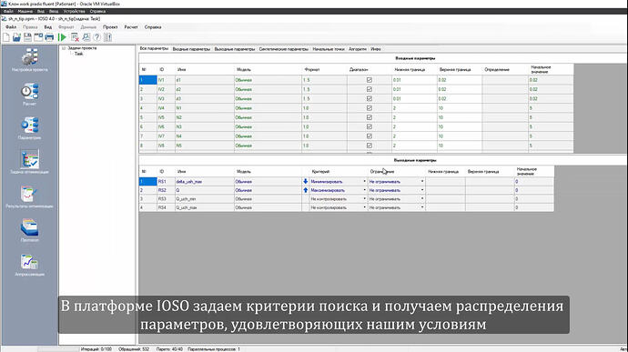Open the Ограничение dropdown for row RS2
The width and height of the screenshot is (628, 352).
pos(422,190)
